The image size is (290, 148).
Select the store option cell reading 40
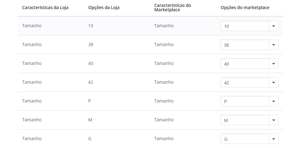[x=91, y=63]
